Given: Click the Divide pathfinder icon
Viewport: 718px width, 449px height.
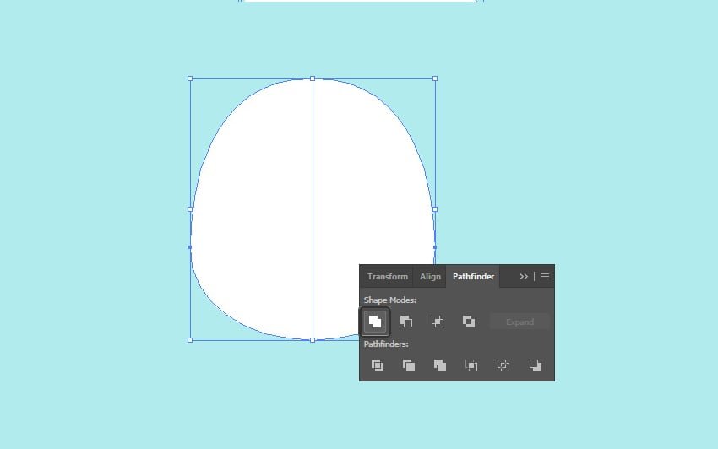Looking at the screenshot, I should 378,365.
